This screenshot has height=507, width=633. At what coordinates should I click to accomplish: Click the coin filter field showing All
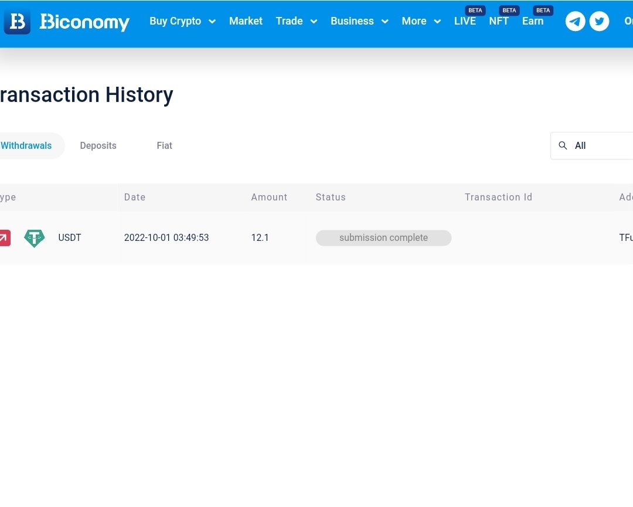tap(592, 146)
